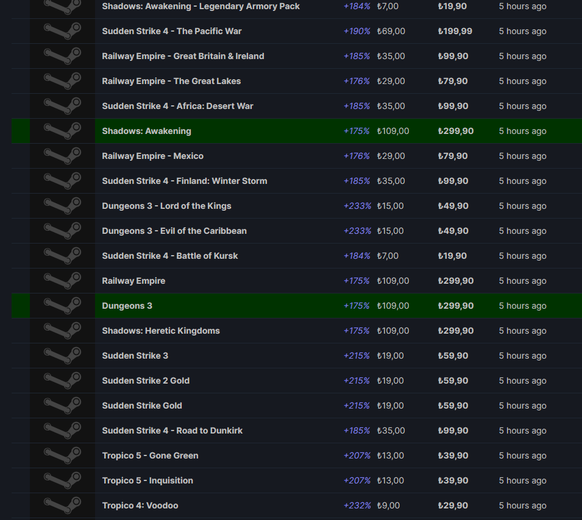Click Steam icon beside Dungeons 3 - Lord of the Kings
Screen dimensions: 582x520
click(x=62, y=206)
